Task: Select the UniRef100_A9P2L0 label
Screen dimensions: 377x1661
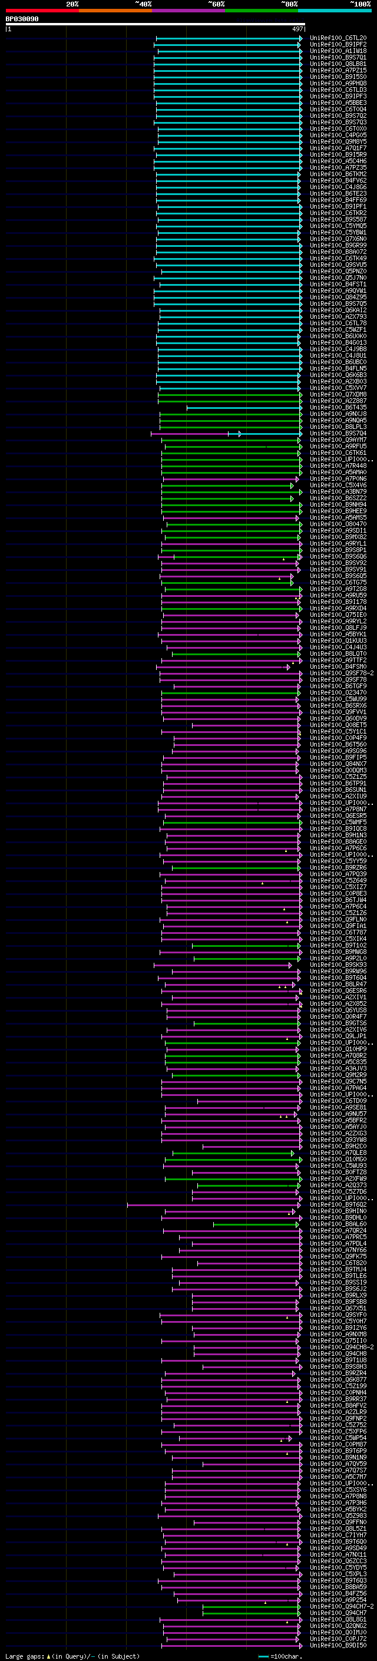Action: tap(338, 958)
